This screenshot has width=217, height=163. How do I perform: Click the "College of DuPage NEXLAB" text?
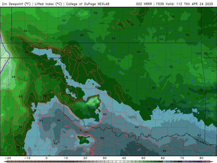[88, 4]
